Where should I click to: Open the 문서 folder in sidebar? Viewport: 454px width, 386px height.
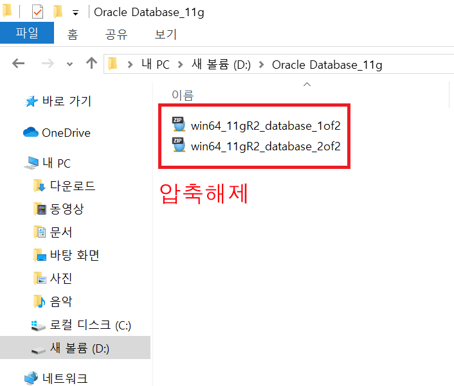[x=60, y=232]
